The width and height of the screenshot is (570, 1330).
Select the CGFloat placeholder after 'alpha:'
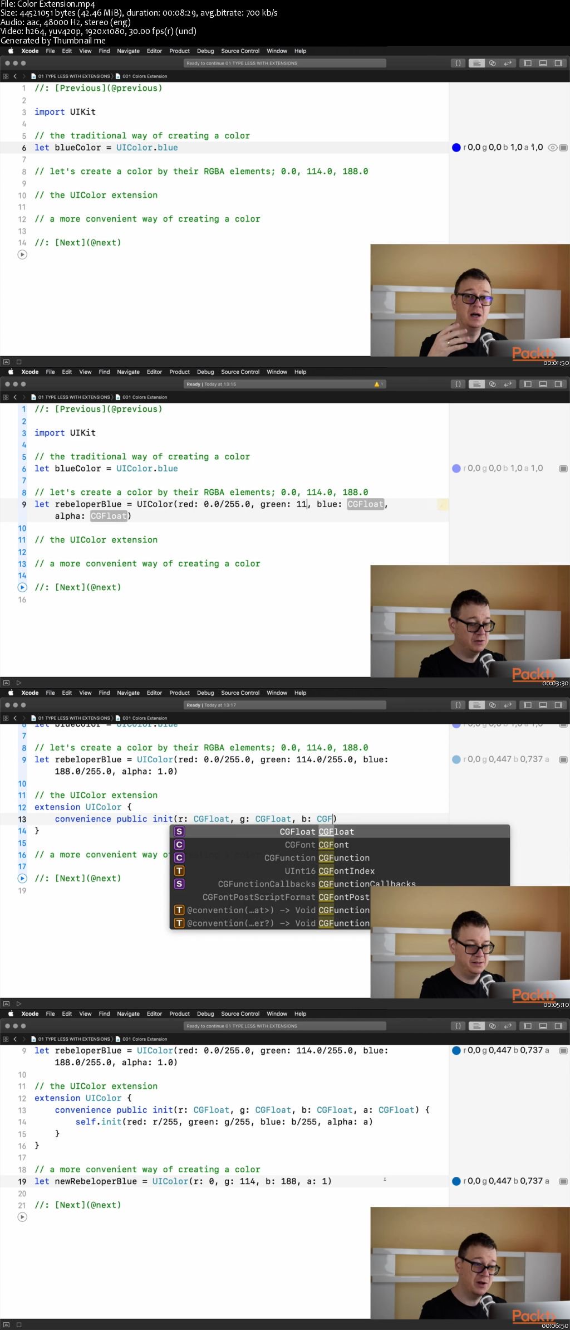pyautogui.click(x=109, y=516)
